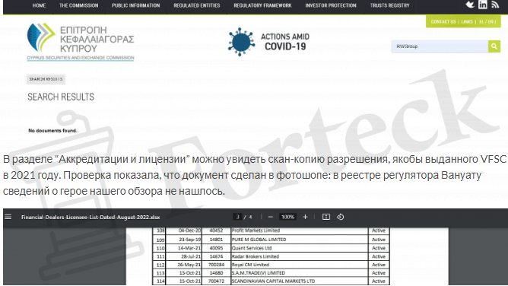
Task: Click the row number 110 cell
Action: click(160, 248)
